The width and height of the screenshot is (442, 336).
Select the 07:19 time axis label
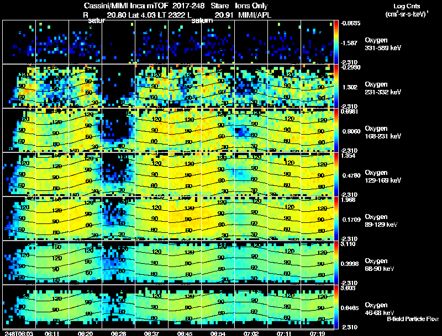coord(317,333)
